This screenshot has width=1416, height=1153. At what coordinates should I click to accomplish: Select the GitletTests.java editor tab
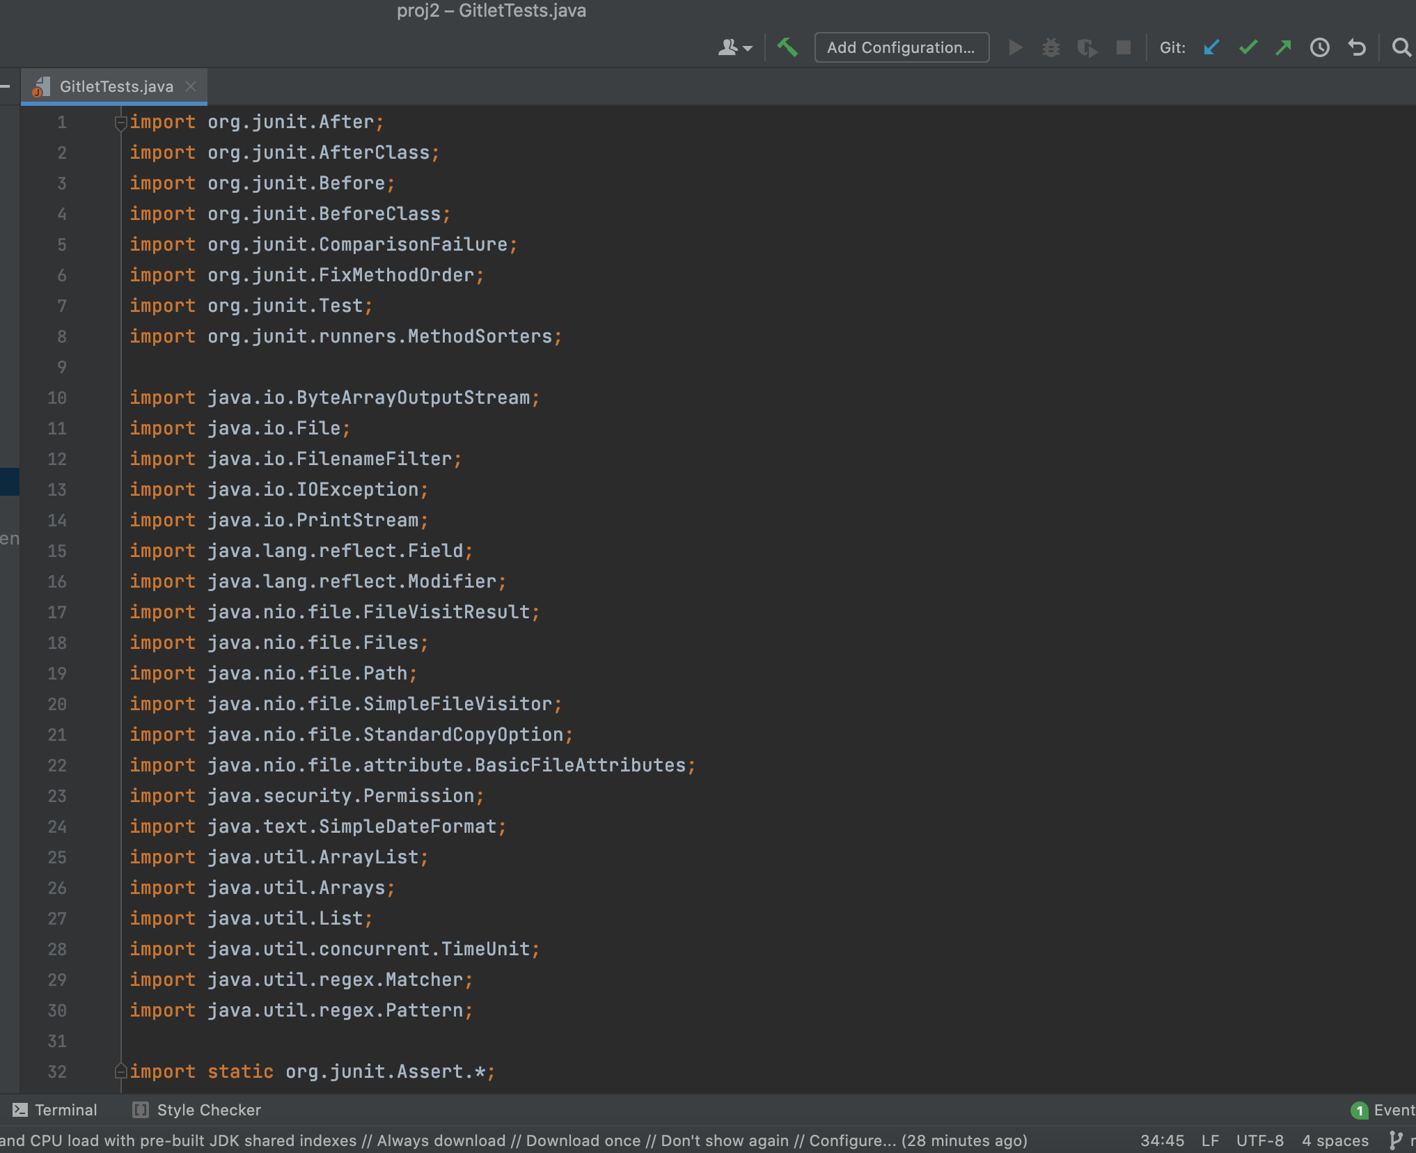point(116,86)
